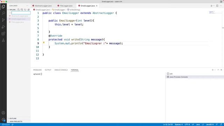Screen dimensions: 224x126
Task: Open AbstractLogger.java in the explorer tree
Action: (x=19, y=16)
